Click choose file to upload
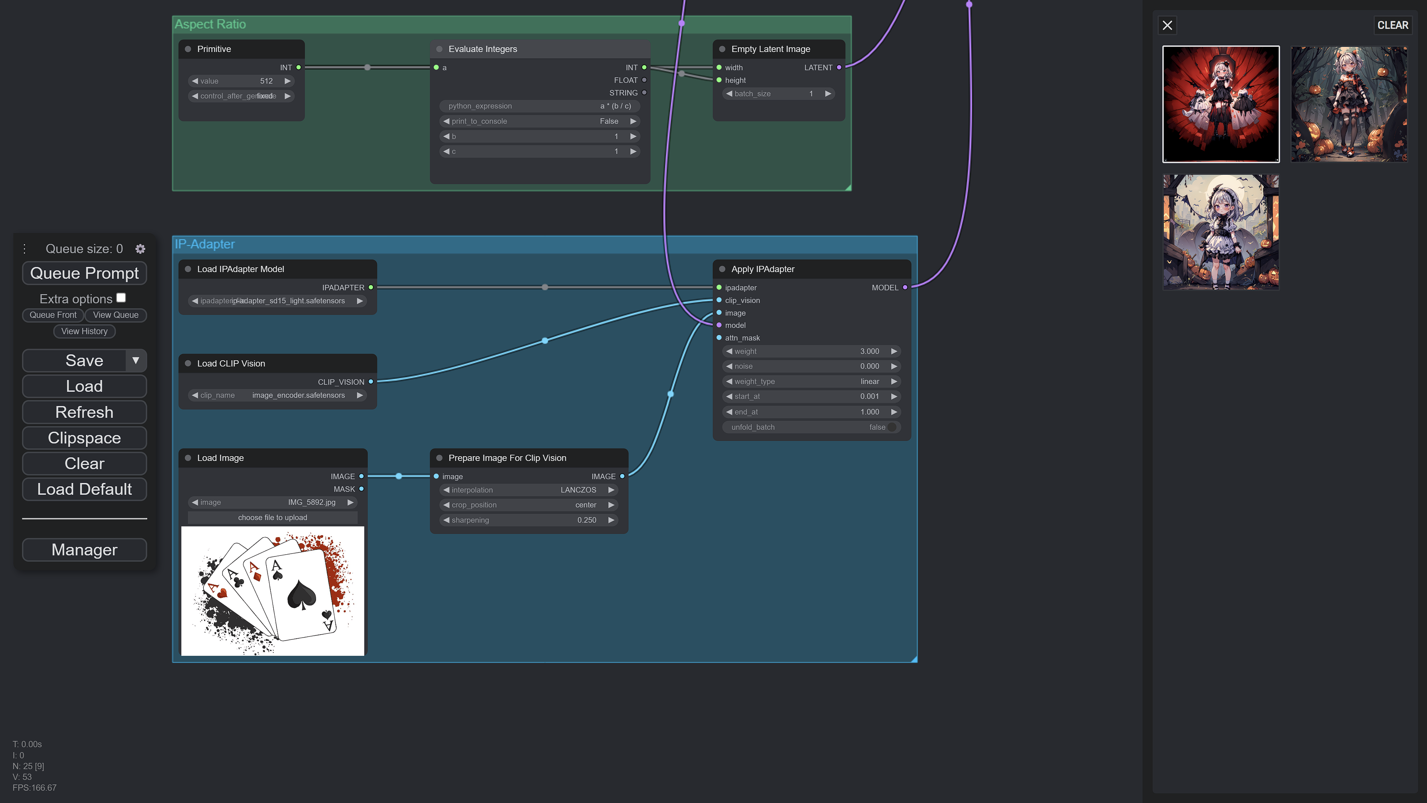Image resolution: width=1427 pixels, height=803 pixels. (x=273, y=517)
